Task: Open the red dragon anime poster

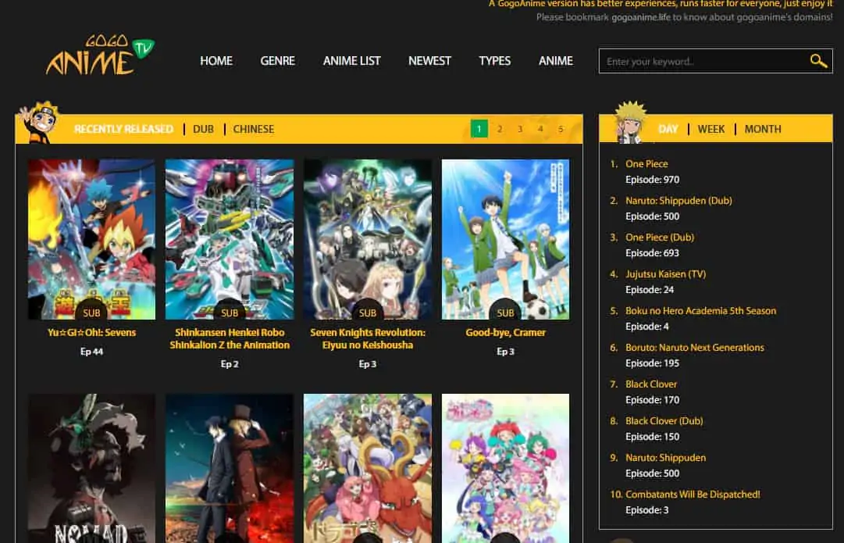Action: pos(368,468)
